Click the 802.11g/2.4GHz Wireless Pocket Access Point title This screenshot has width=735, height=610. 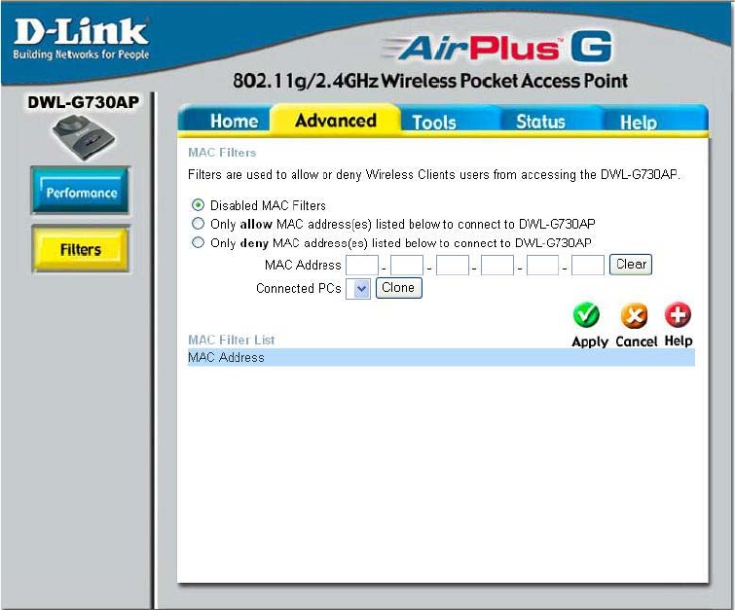[430, 81]
